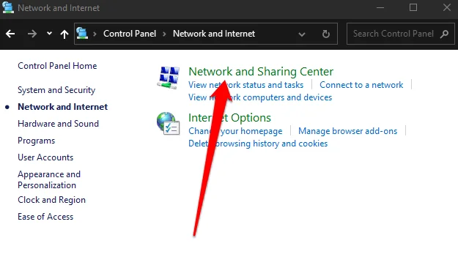Click the Forward navigation arrow
Image resolution: width=458 pixels, height=279 pixels.
point(32,34)
